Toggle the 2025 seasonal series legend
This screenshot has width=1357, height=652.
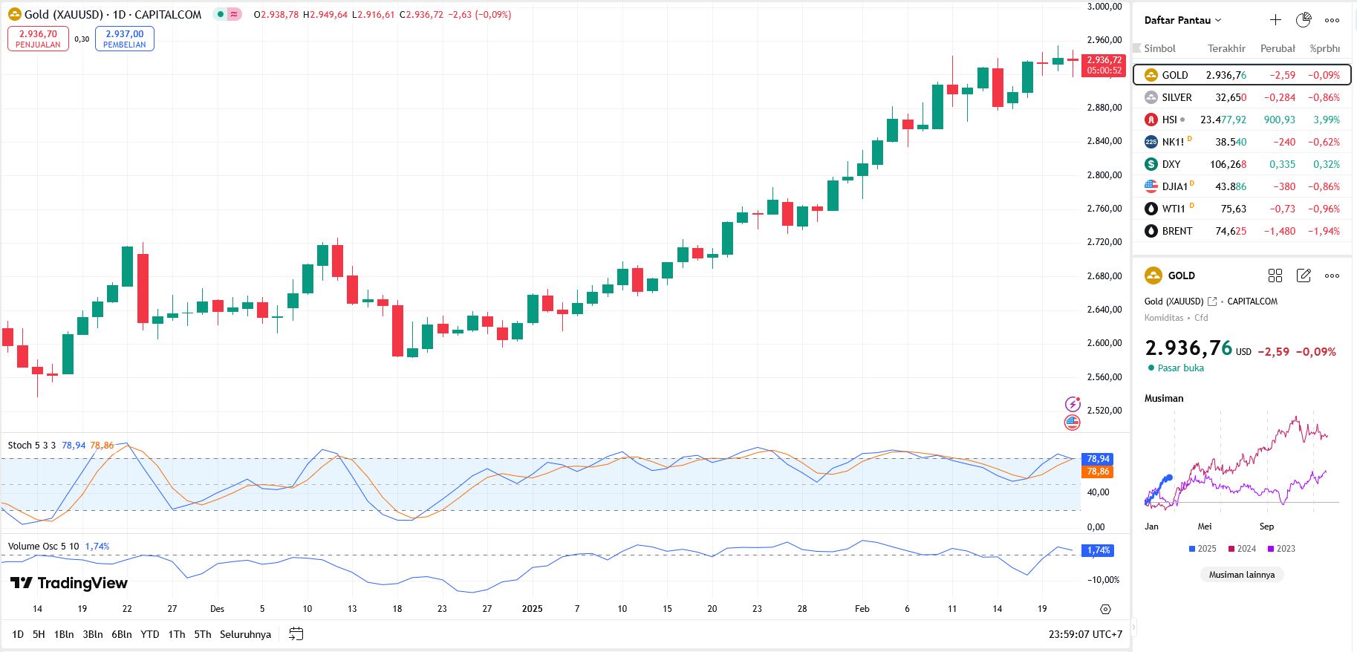[1203, 549]
